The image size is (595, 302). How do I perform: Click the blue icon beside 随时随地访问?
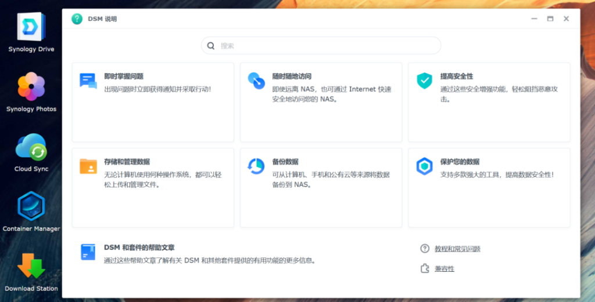[x=256, y=81]
